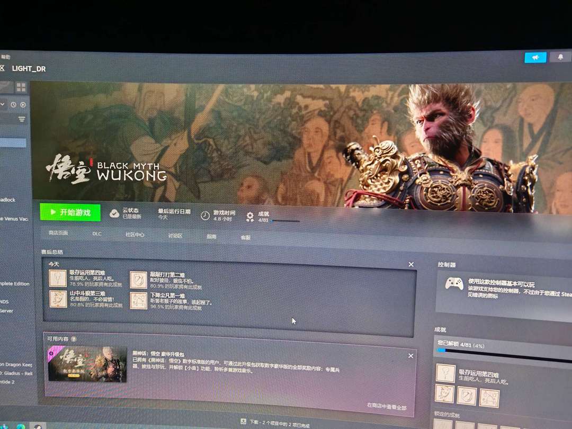Click the 锁定的成就 locked achievements heading
572x429 pixels.
pos(447,414)
